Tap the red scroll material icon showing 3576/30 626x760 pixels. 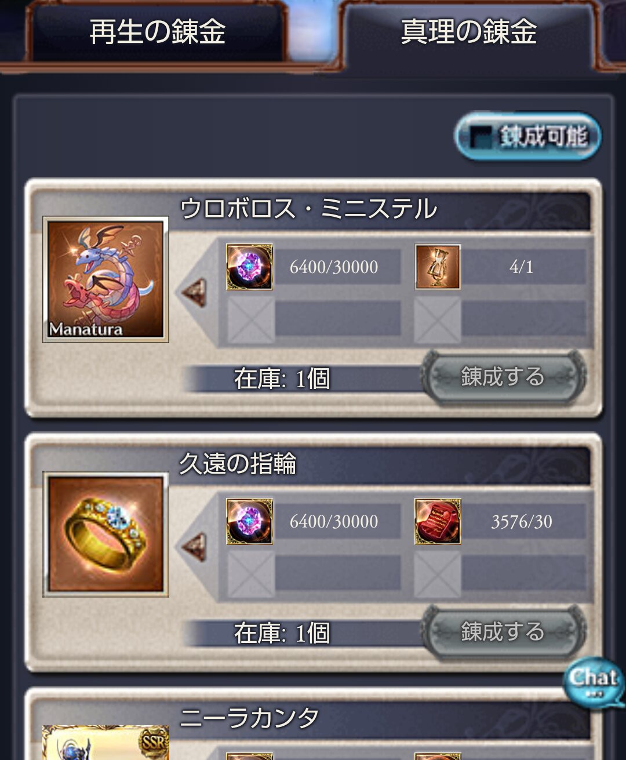pos(438,521)
